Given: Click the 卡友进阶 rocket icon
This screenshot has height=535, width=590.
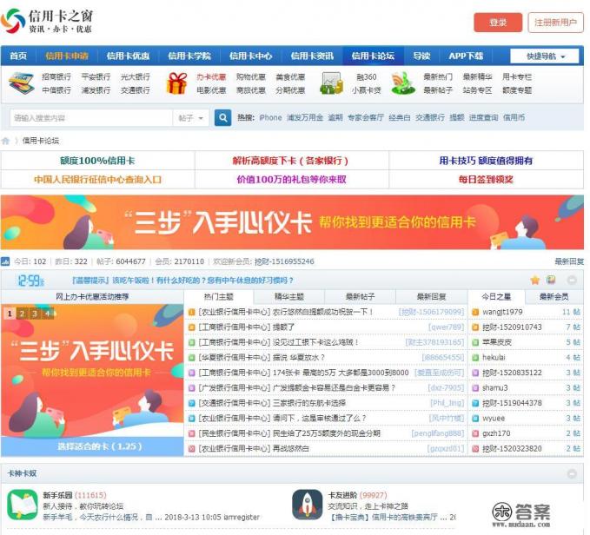Looking at the screenshot, I should pos(308,505).
